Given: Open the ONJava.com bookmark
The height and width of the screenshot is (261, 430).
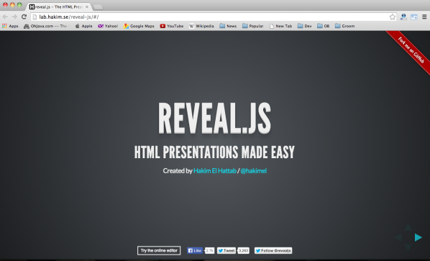Looking at the screenshot, I should point(45,26).
